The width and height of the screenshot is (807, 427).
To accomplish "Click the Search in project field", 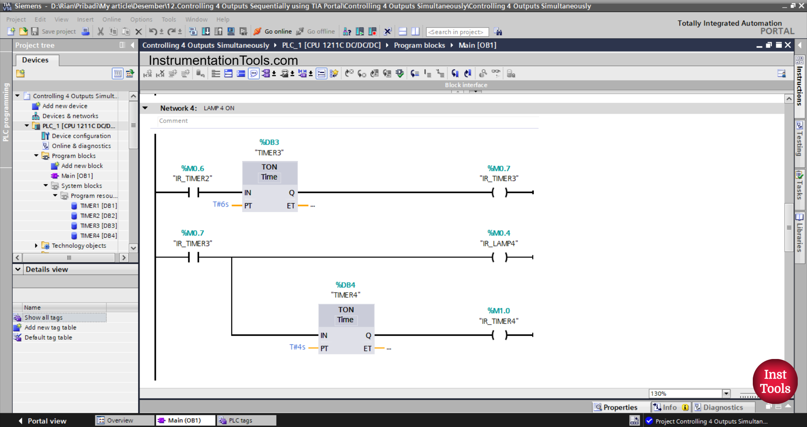I will click(x=457, y=32).
